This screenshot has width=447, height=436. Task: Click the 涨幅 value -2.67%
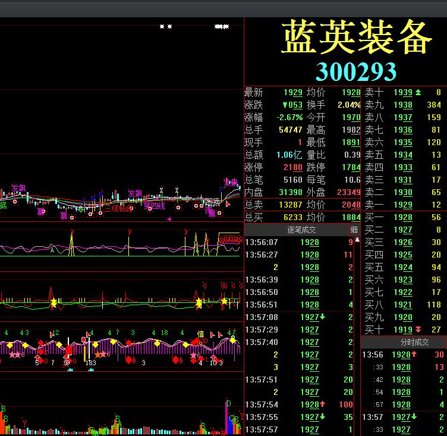coord(289,117)
